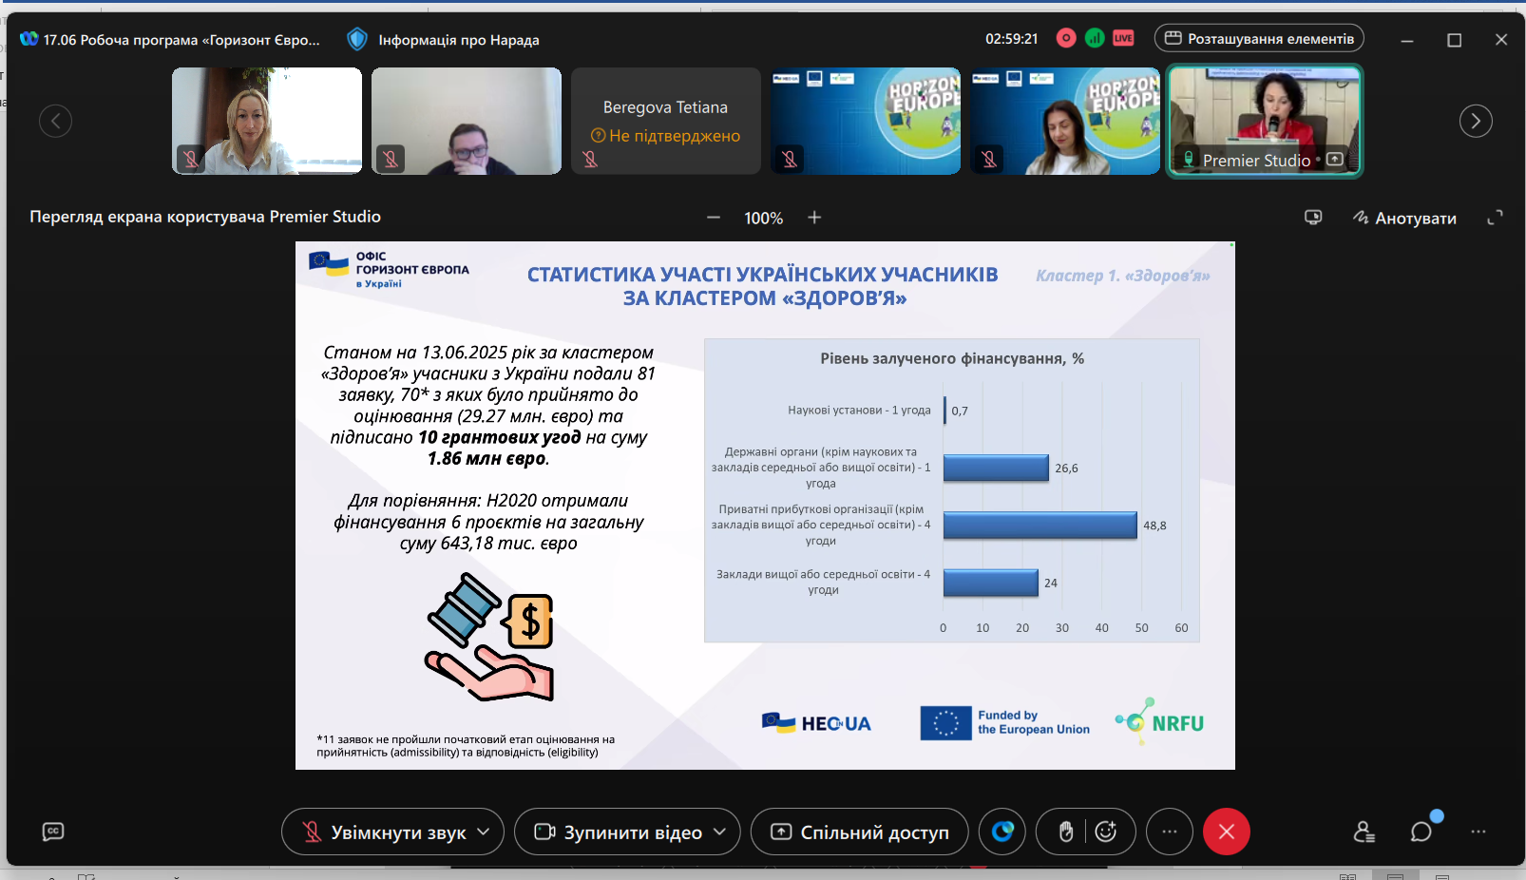Click the LIVE streaming indicator icon
Screen dimensions: 1526x880
click(1123, 39)
